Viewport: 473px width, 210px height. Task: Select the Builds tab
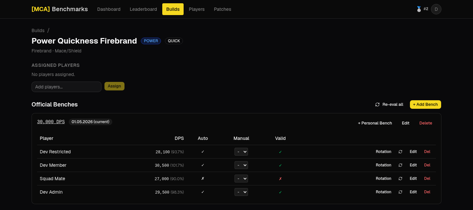click(x=173, y=9)
